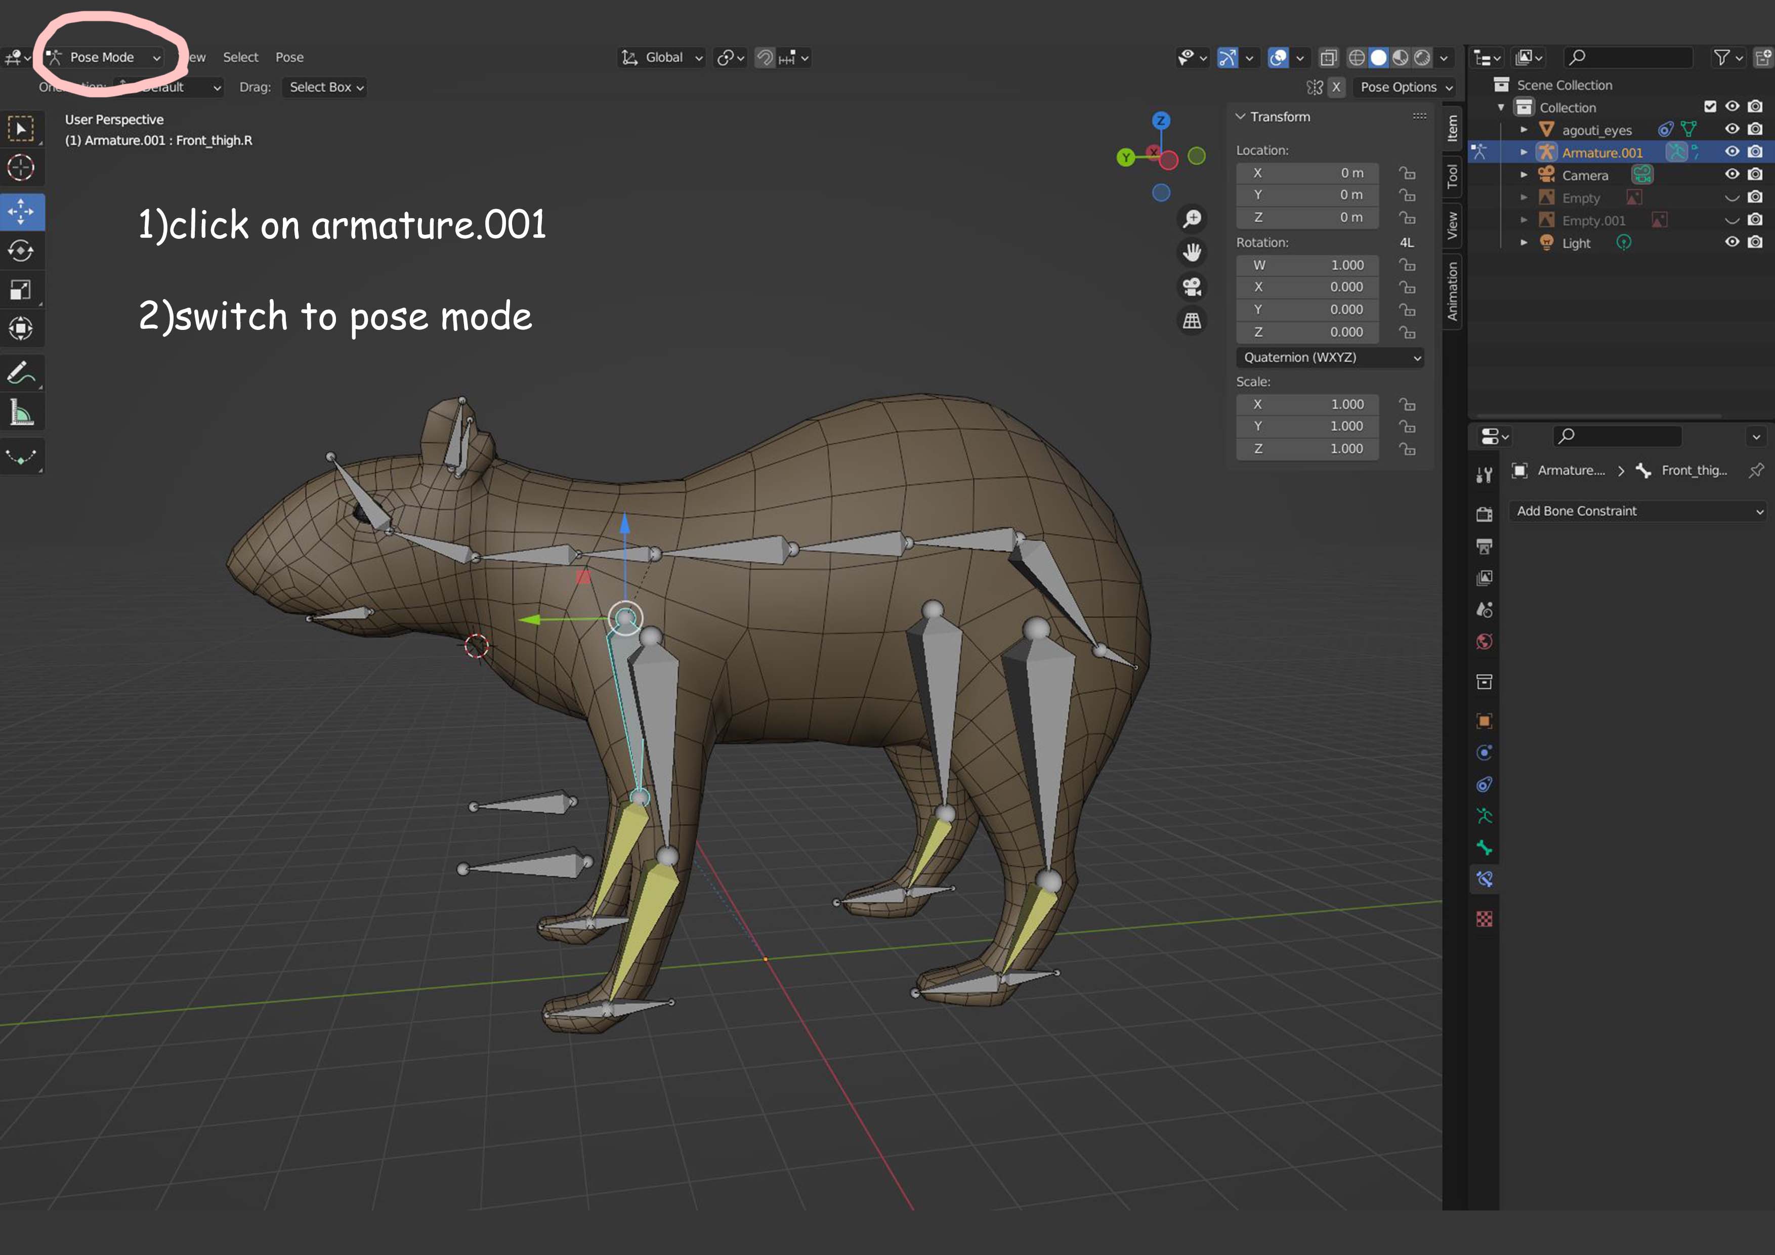Lock Location X with its padlock
This screenshot has width=1775, height=1255.
(1407, 173)
